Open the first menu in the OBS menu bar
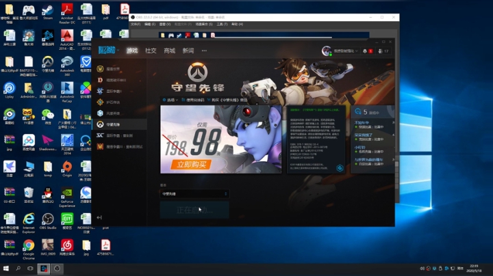493x276 pixels. click(x=136, y=24)
